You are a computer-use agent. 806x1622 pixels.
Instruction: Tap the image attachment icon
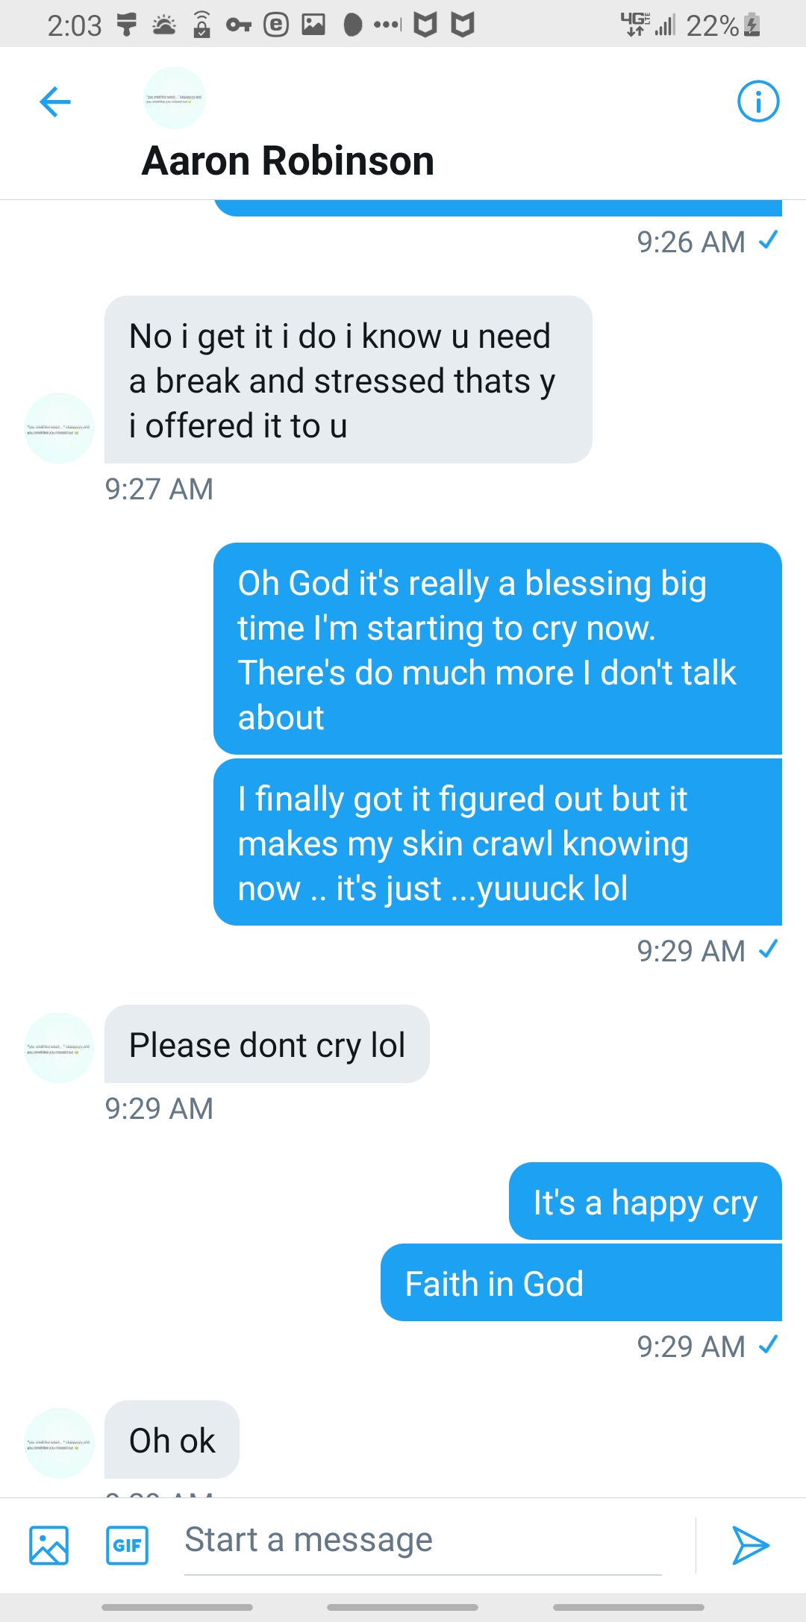tap(49, 1544)
